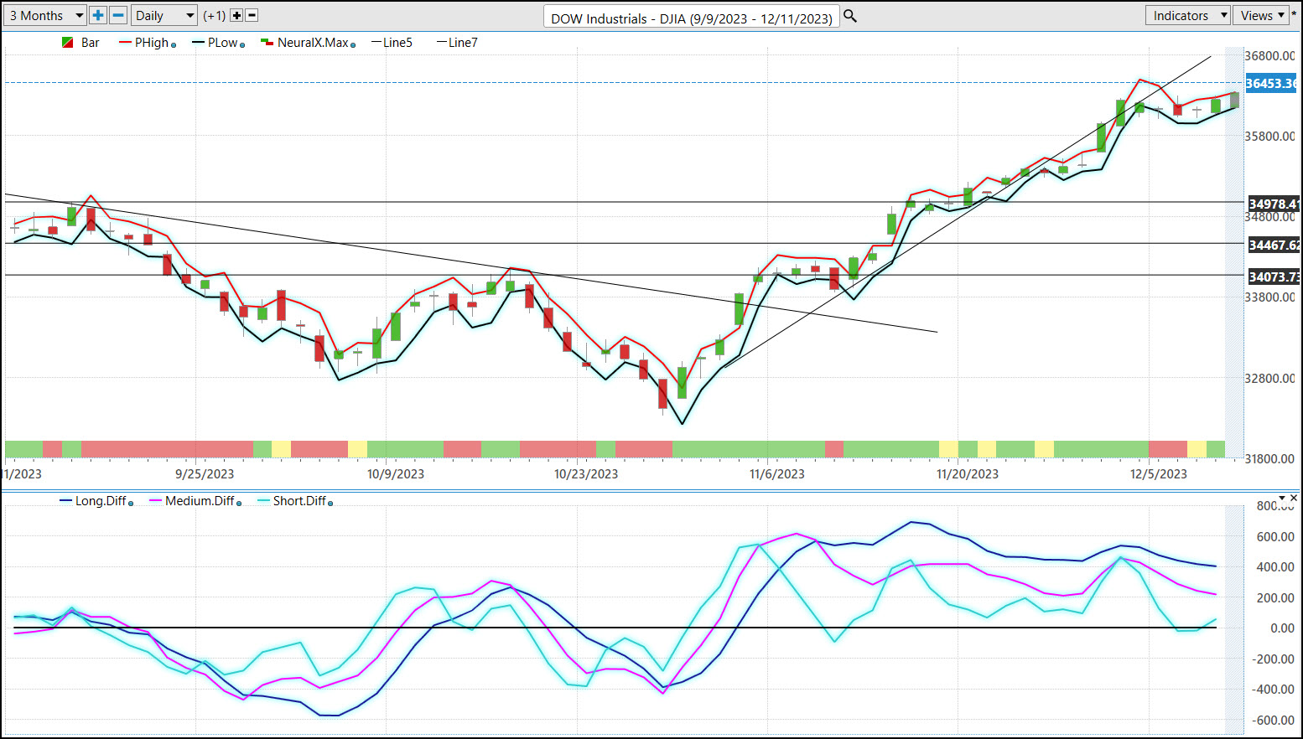The width and height of the screenshot is (1303, 739).
Task: Click the 34467.62 horizontal line price label
Action: pos(1273,245)
